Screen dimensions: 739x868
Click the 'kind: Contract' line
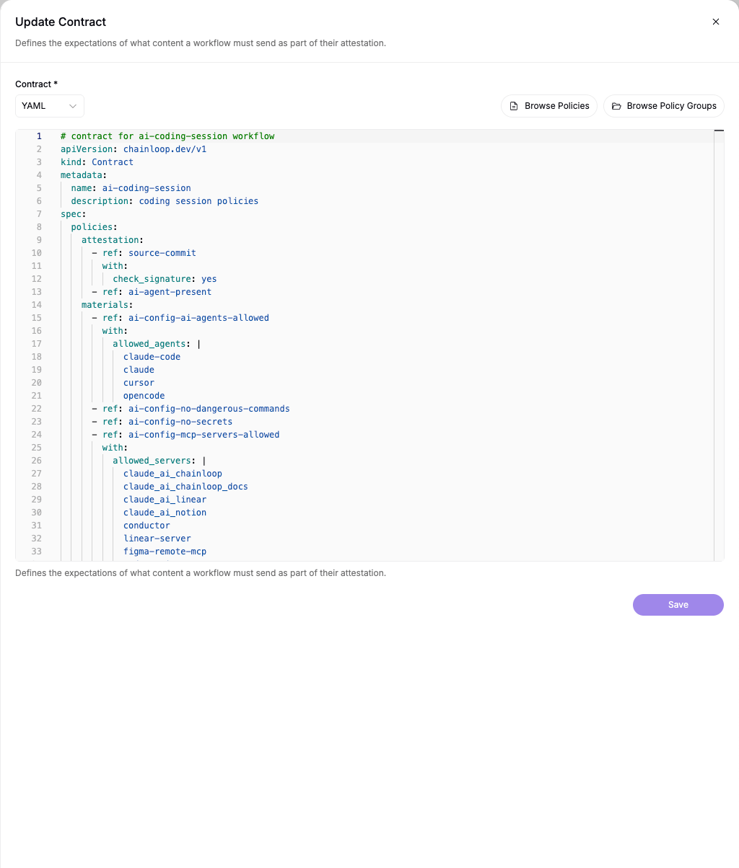click(x=97, y=162)
